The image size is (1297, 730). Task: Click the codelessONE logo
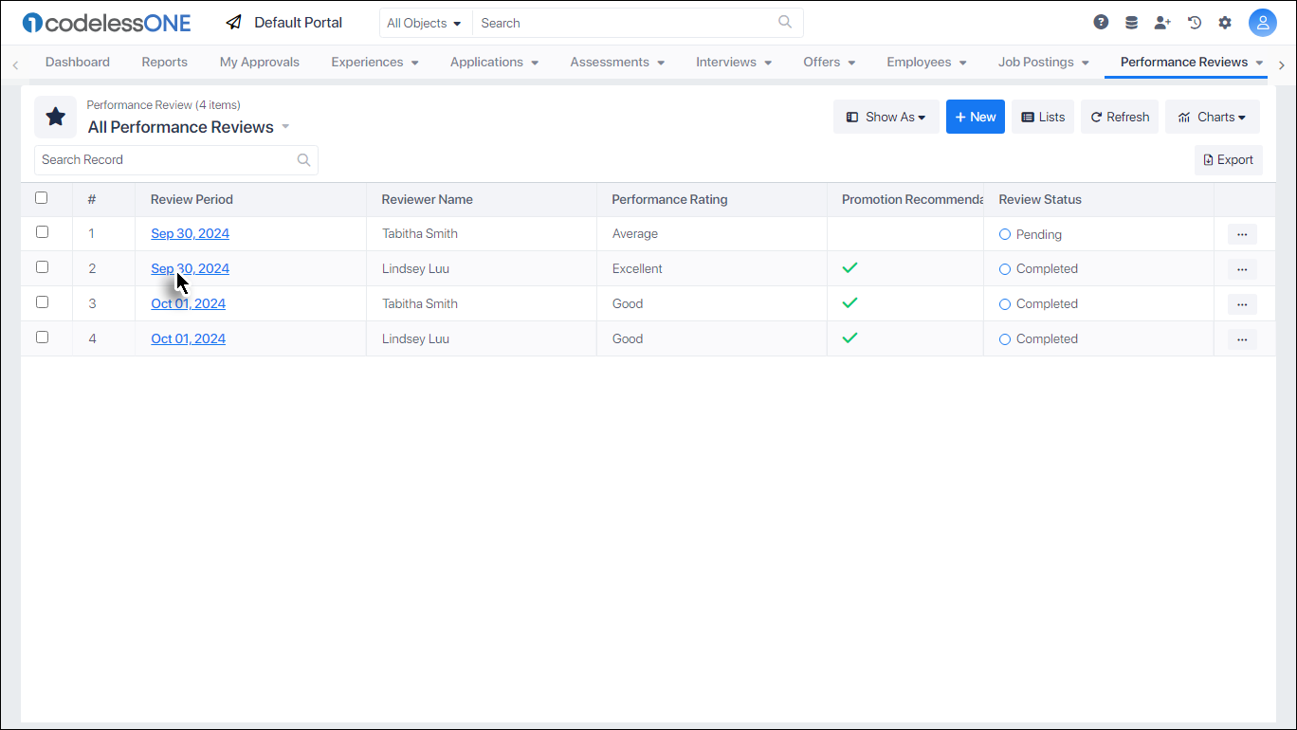pyautogui.click(x=105, y=22)
